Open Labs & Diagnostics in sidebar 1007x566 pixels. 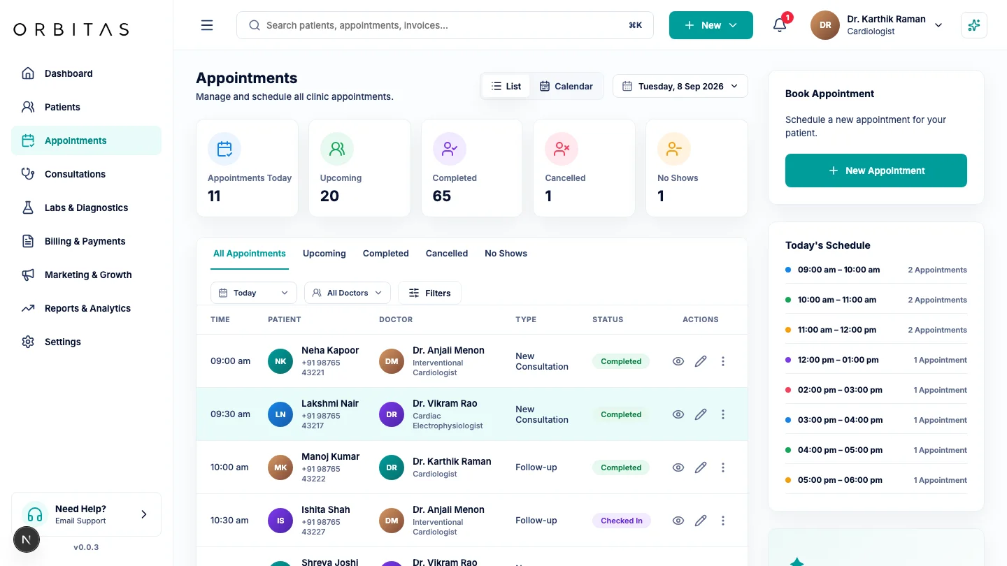point(86,208)
